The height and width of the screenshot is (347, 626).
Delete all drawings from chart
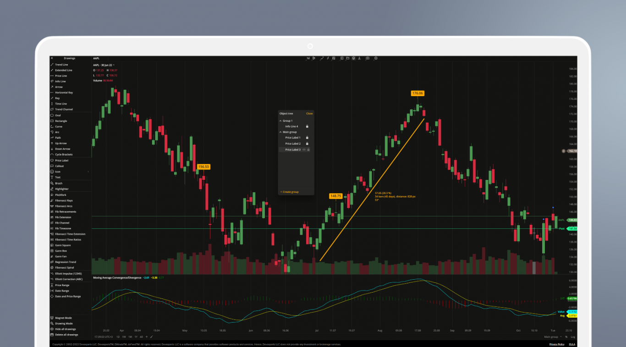66,335
